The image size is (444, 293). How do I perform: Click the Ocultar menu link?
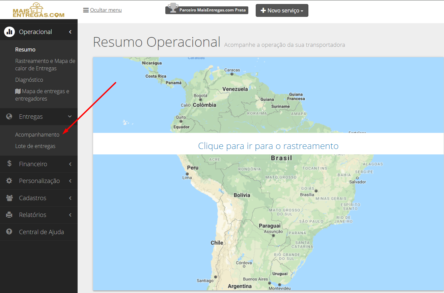point(106,10)
